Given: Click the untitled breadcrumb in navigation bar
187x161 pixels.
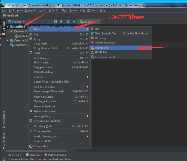Looking at the screenshot, I should point(11,16).
